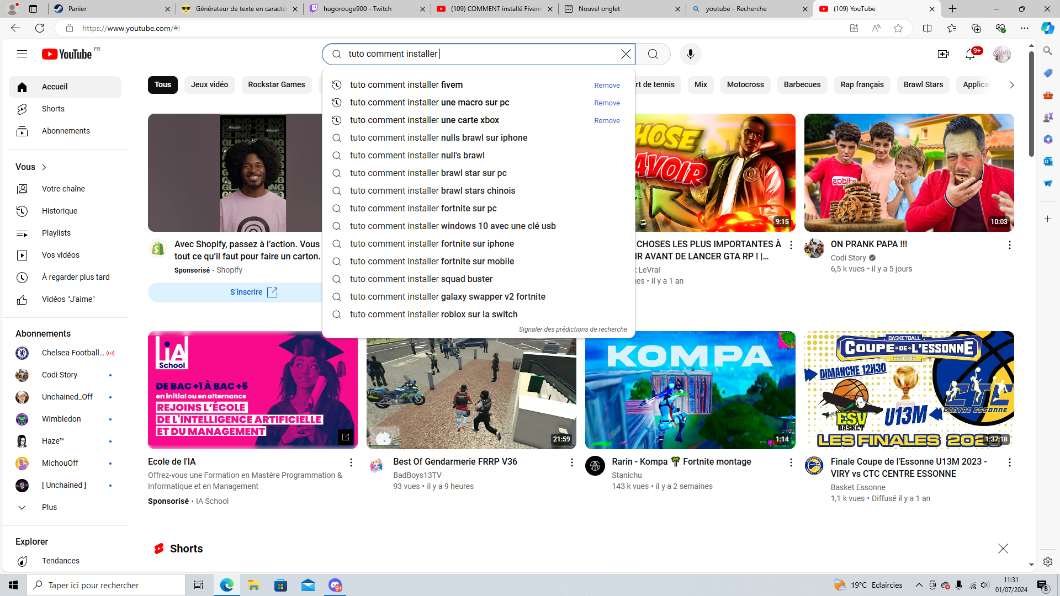This screenshot has width=1060, height=596.
Task: Open Mail app from the taskbar
Action: [308, 585]
